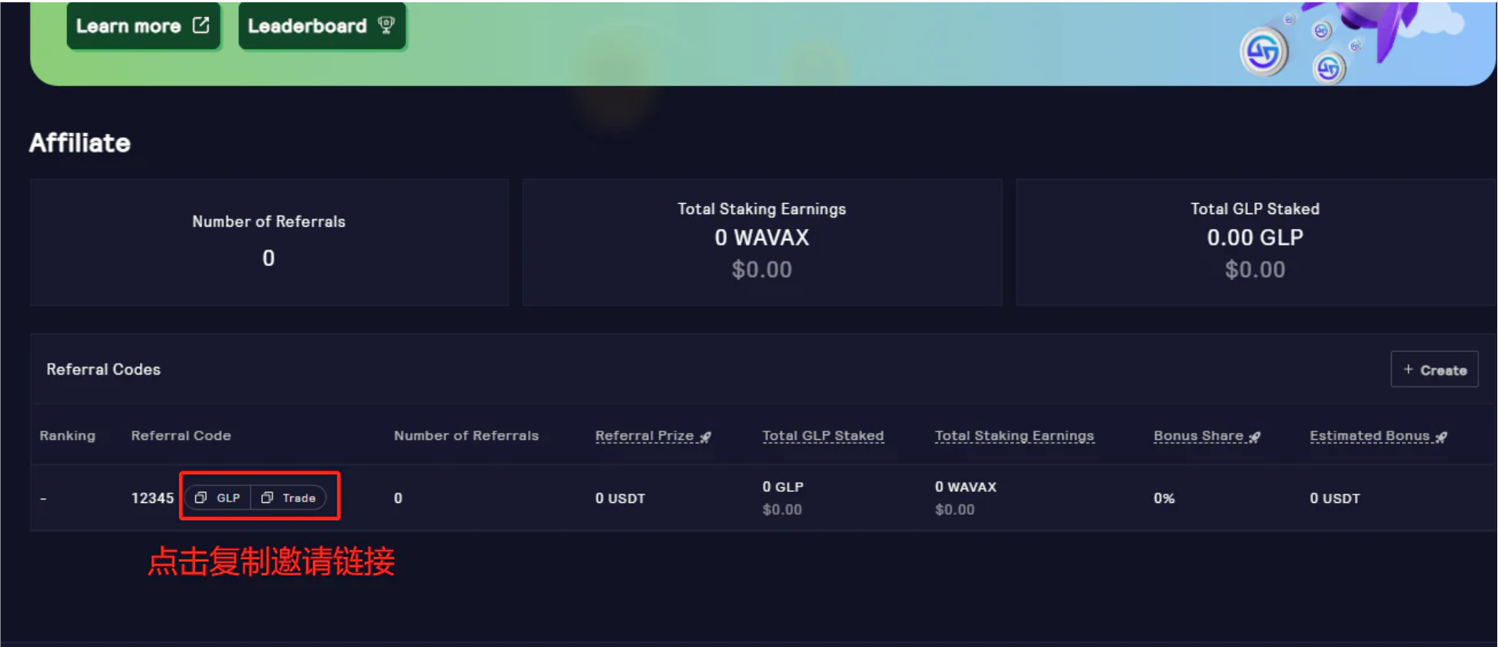Click the plus Create referral code button

point(1434,369)
